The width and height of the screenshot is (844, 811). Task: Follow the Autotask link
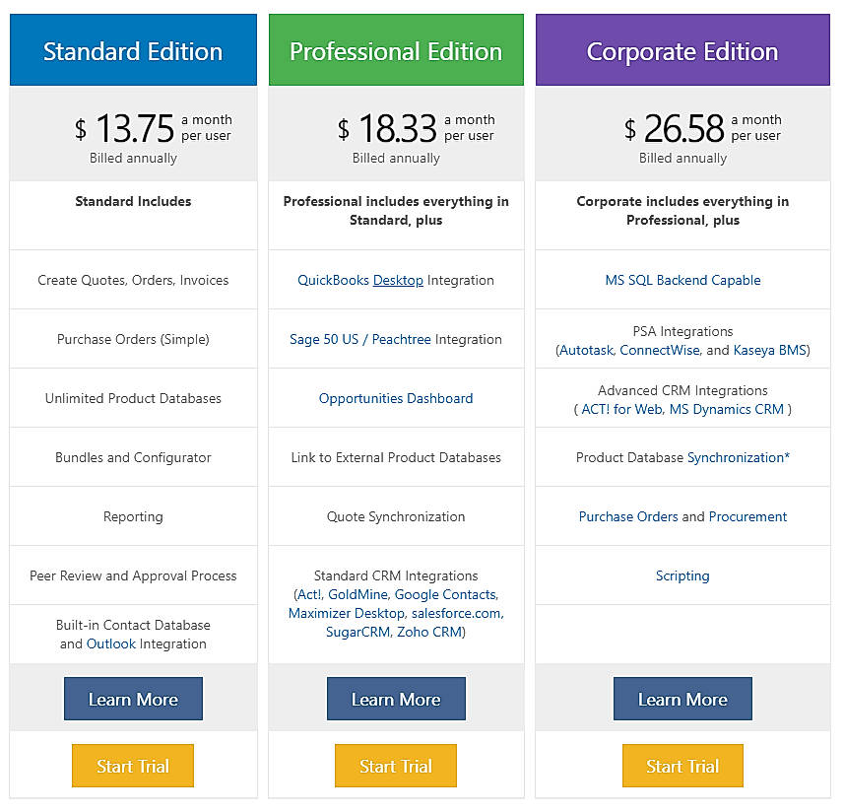click(587, 350)
